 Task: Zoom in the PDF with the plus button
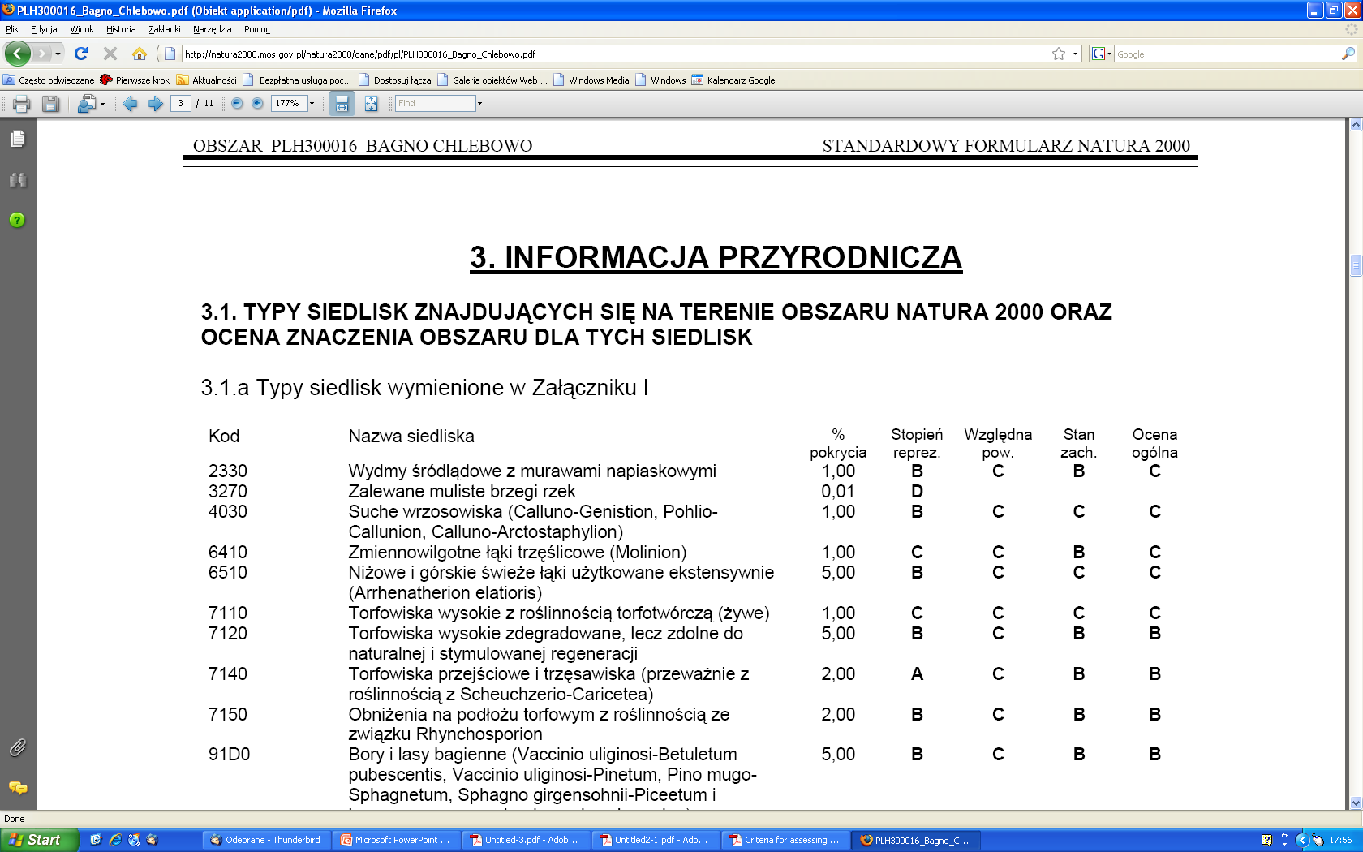coord(257,104)
